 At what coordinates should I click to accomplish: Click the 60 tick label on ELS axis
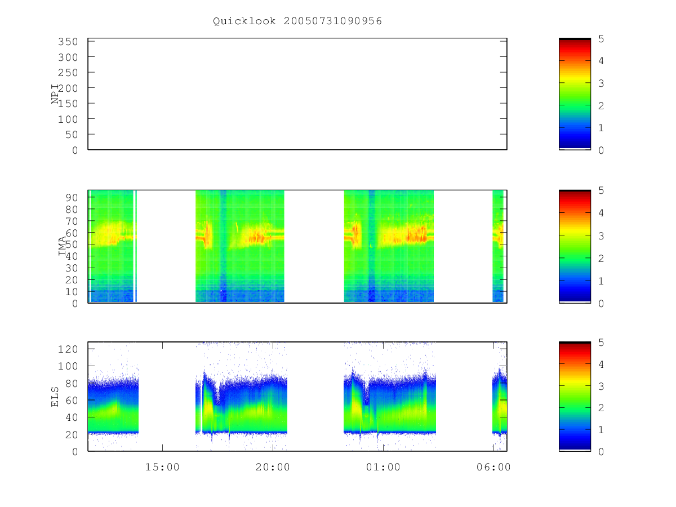pos(72,400)
